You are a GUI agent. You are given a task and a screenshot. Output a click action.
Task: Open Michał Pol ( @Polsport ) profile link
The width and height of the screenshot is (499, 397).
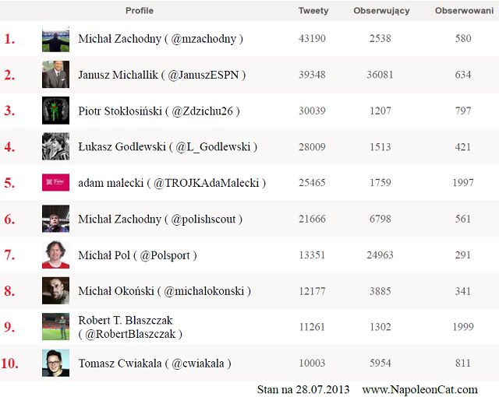click(137, 255)
